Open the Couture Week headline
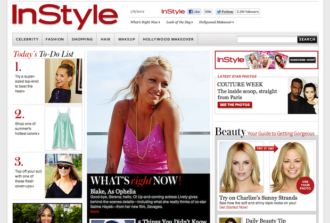The width and height of the screenshot is (330, 223). [240, 84]
